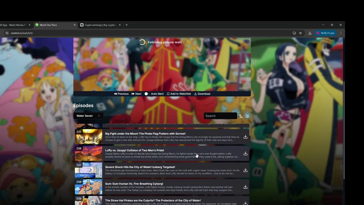Click the install app icon in address bar

click(294, 33)
